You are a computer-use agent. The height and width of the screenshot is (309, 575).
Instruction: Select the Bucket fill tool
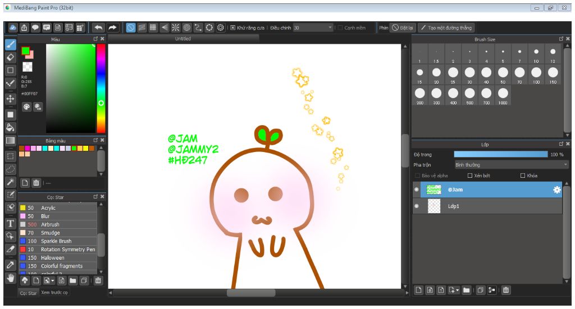pos(11,127)
